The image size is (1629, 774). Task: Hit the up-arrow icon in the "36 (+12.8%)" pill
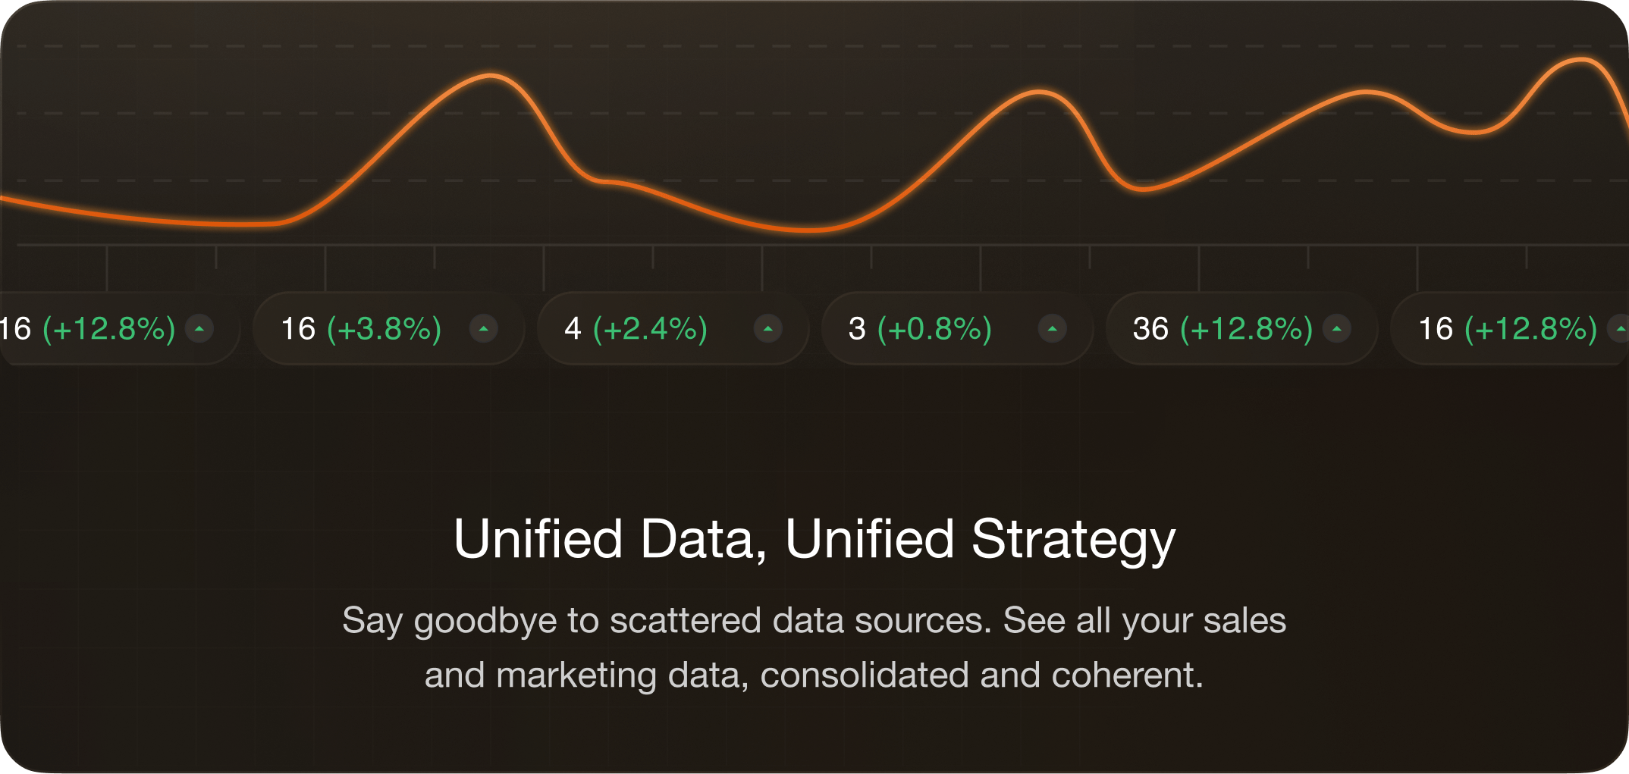[x=1336, y=329]
